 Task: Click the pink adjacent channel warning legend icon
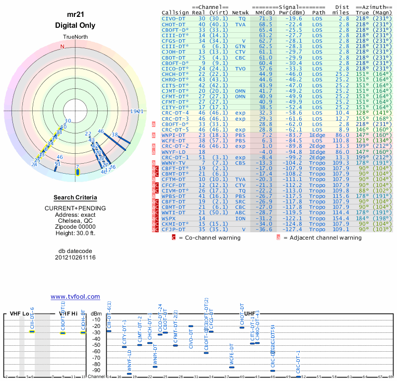click(x=278, y=238)
